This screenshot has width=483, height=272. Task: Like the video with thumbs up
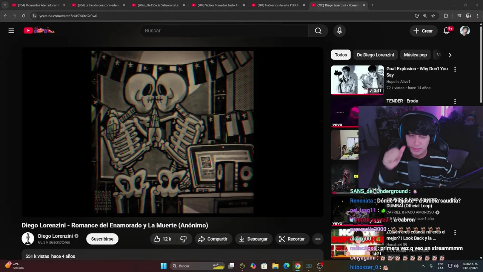(162, 239)
